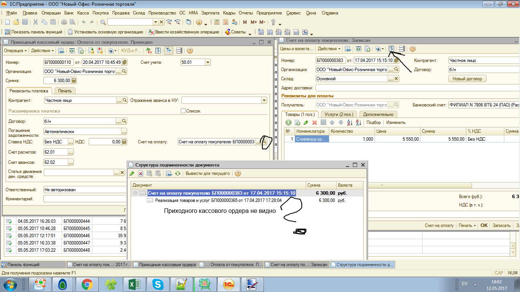Toggle the Список checkbox
520x292 pixels.
pyautogui.click(x=183, y=111)
